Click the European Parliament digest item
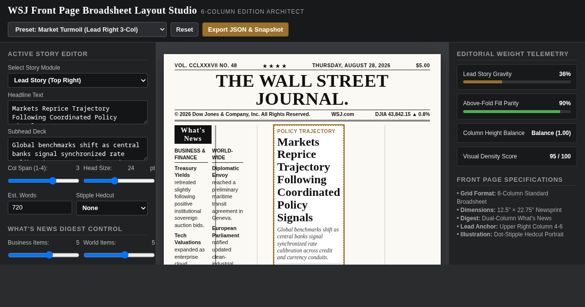Image resolution: width=585 pixels, height=307 pixels. click(x=228, y=245)
